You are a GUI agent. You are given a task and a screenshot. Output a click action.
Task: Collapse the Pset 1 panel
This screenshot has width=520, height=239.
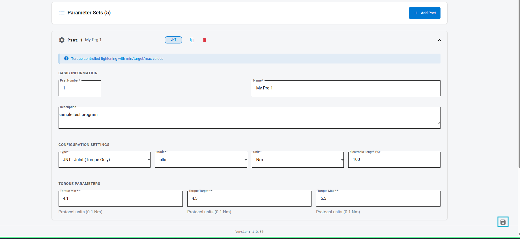[439, 40]
